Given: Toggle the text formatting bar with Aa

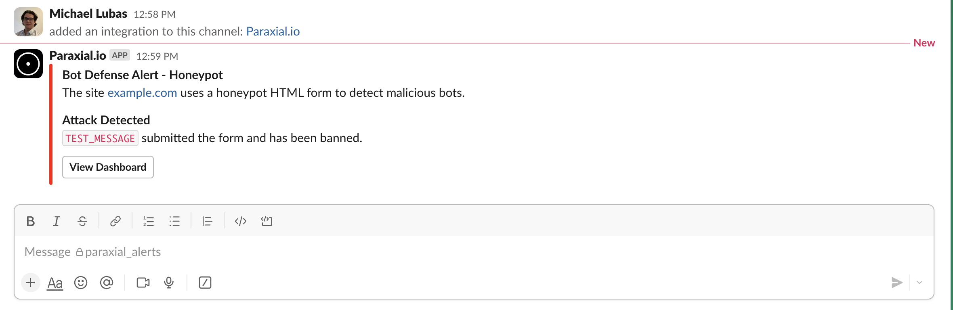Looking at the screenshot, I should (x=55, y=283).
